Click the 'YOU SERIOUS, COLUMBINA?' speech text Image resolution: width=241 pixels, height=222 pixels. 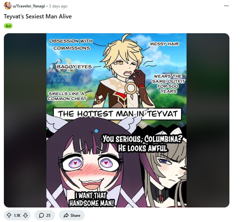(142, 139)
